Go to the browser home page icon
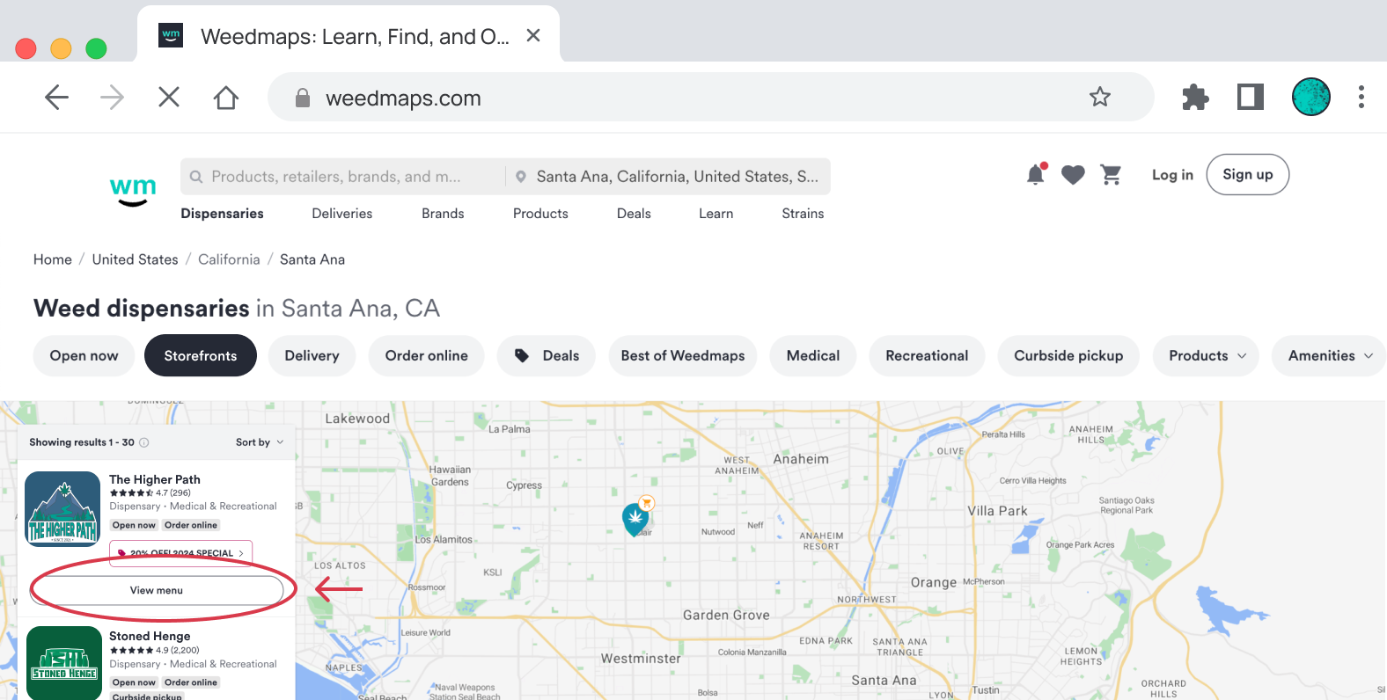Screen dimensions: 1387x700 pyautogui.click(x=226, y=98)
